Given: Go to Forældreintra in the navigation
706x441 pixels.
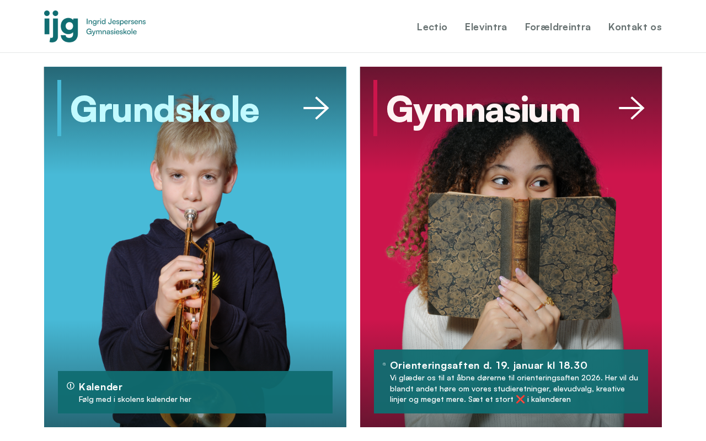Looking at the screenshot, I should point(558,27).
